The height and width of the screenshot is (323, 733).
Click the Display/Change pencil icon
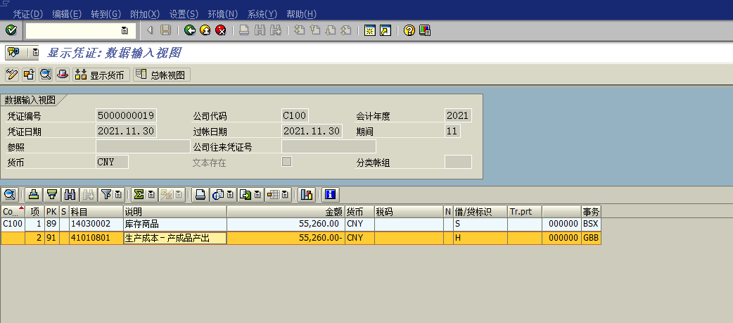click(12, 75)
